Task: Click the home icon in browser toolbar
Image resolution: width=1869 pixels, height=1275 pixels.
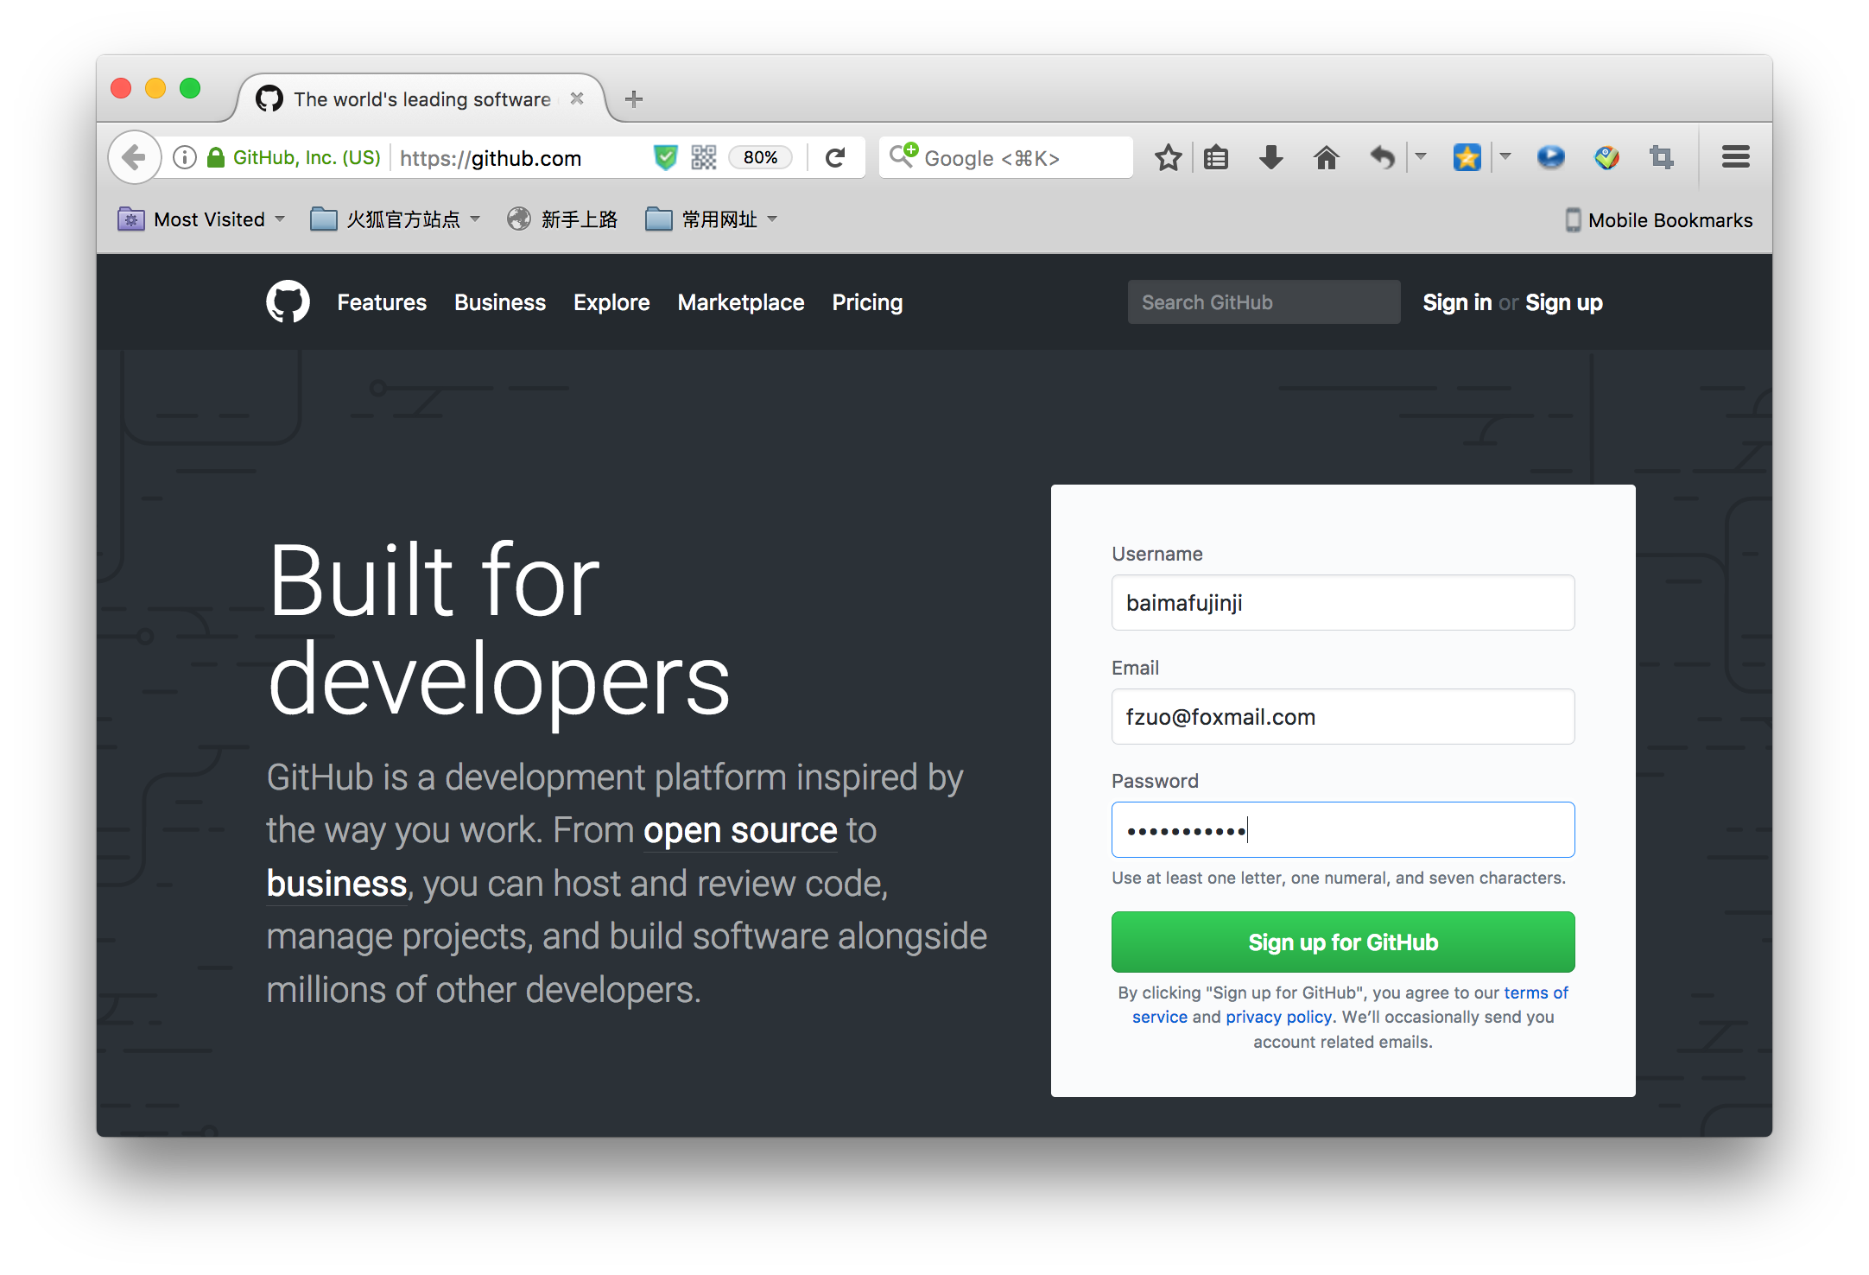Action: 1322,156
